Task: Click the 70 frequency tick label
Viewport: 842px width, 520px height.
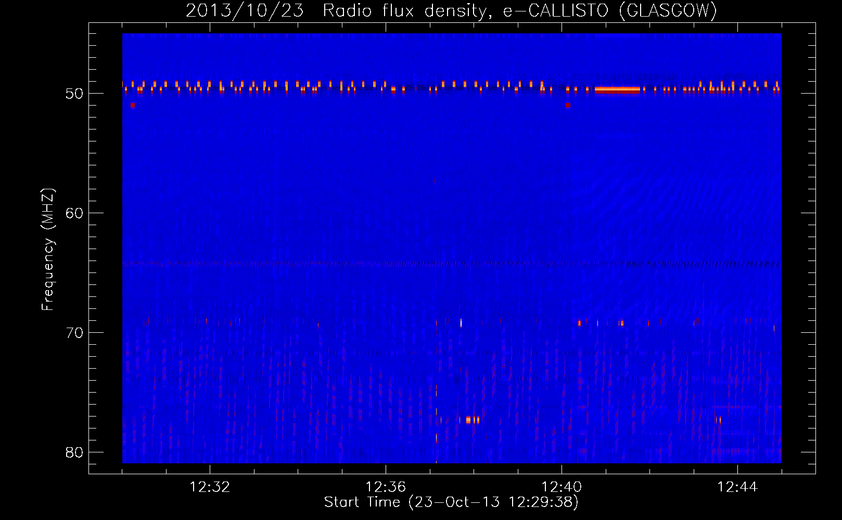Action: 74,333
